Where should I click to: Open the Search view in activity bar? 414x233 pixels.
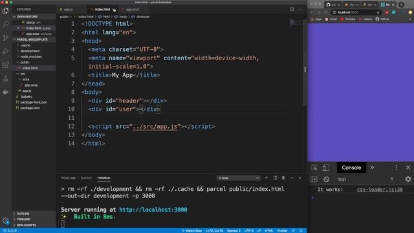pyautogui.click(x=6, y=25)
